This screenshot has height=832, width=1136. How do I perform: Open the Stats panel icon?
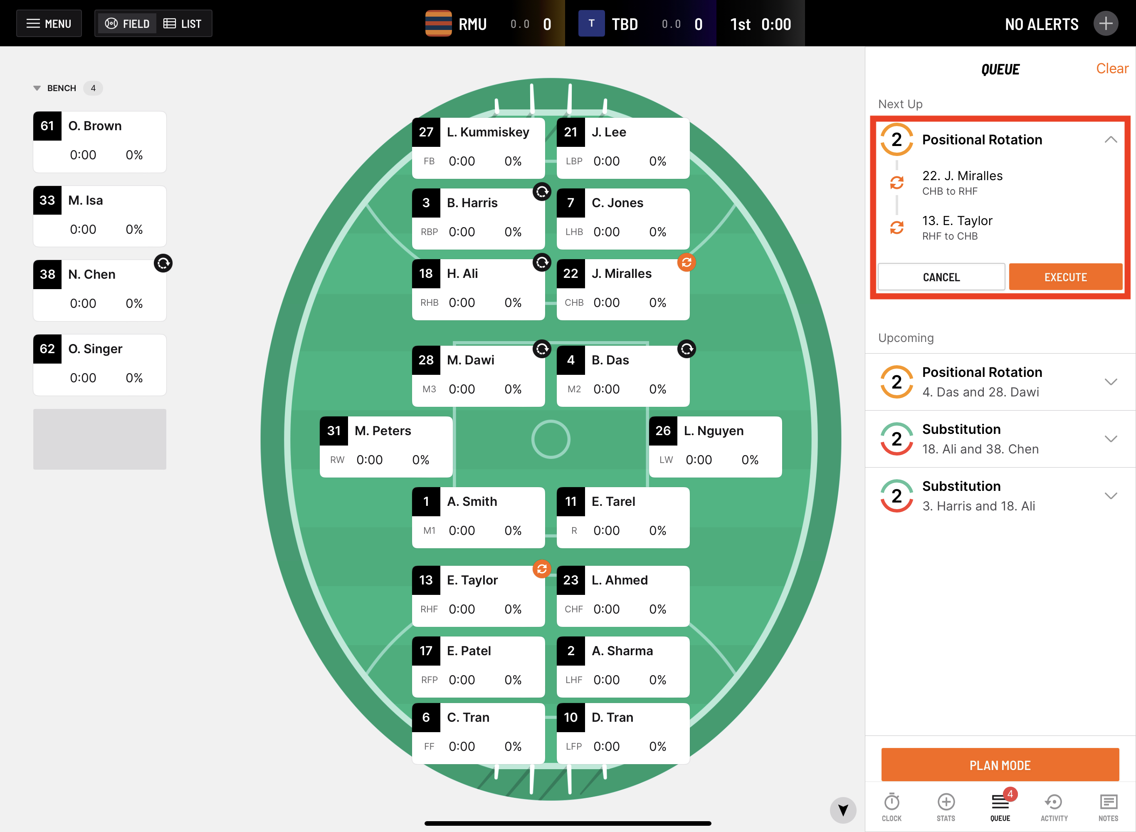point(946,806)
